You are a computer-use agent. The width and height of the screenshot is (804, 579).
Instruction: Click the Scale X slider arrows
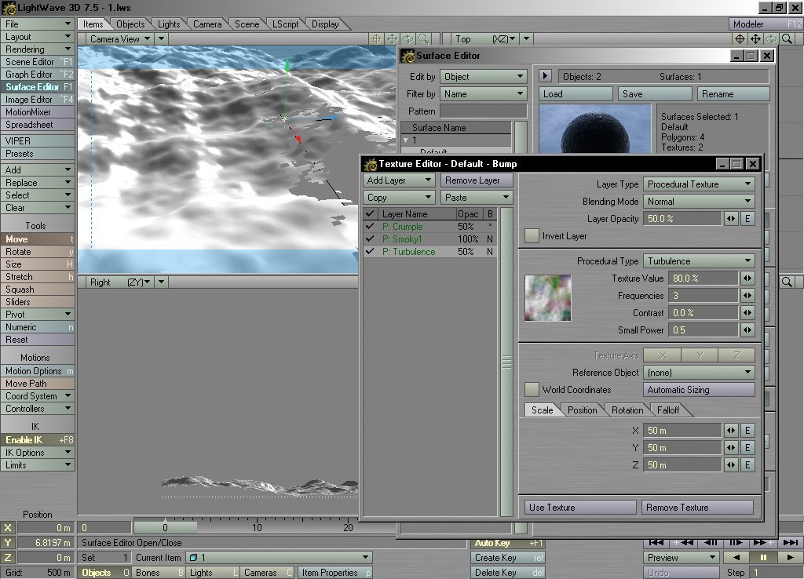pyautogui.click(x=731, y=431)
